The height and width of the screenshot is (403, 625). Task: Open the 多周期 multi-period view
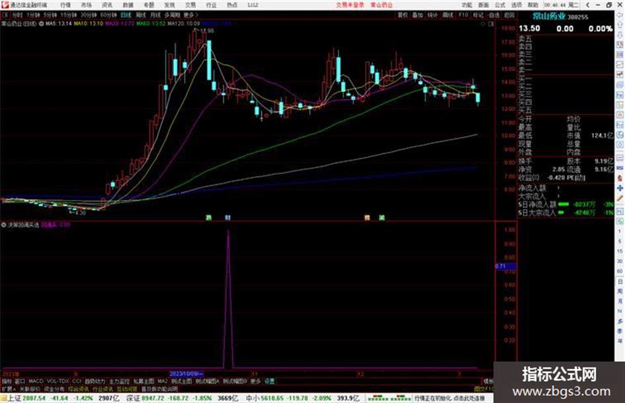coord(172,15)
